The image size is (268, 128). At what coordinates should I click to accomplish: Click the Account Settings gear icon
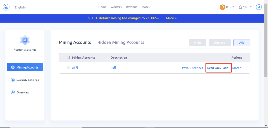click(x=25, y=40)
